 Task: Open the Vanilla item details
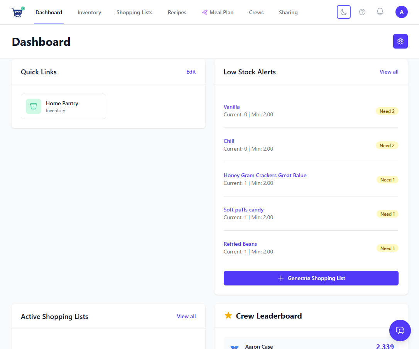coord(231,106)
